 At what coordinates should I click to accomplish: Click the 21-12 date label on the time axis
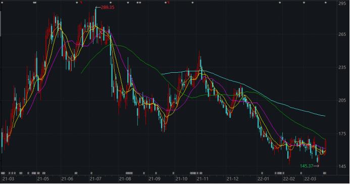coord(233,179)
